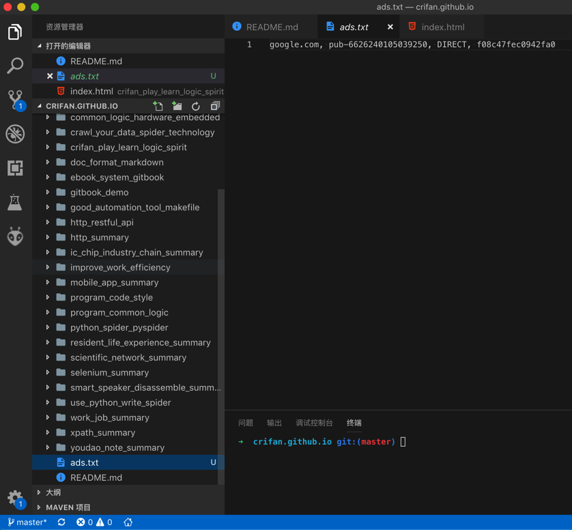Open the Extensions view
Viewport: 572px width, 530px height.
(15, 168)
